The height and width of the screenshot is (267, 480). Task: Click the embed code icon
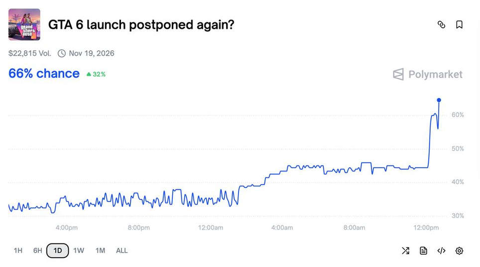441,251
